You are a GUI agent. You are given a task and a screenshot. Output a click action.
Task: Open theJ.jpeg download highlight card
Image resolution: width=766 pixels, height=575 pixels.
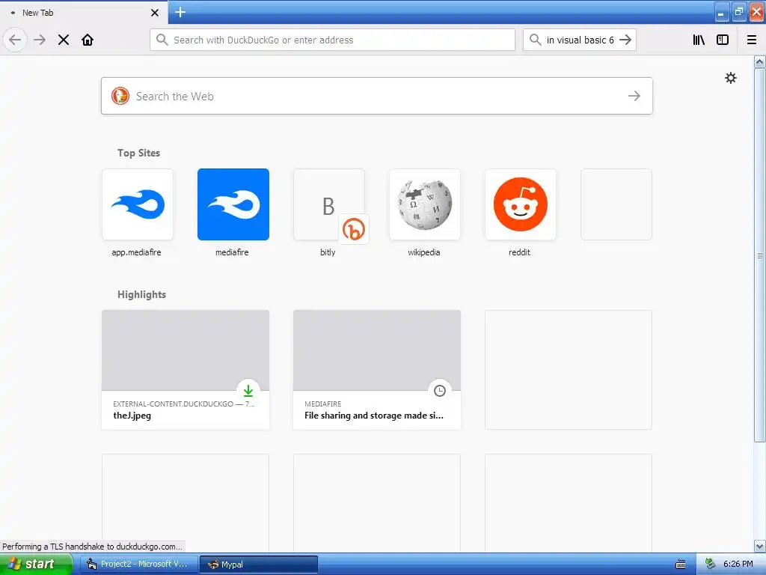coord(186,370)
